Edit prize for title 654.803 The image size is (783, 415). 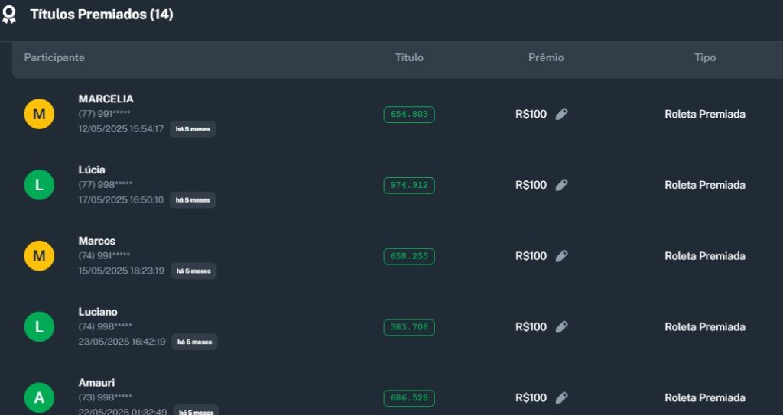[561, 115]
